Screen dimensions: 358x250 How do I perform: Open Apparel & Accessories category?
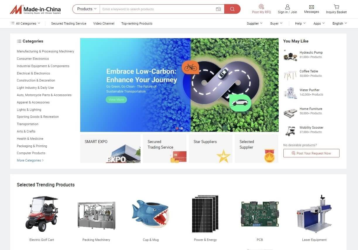[33, 102]
